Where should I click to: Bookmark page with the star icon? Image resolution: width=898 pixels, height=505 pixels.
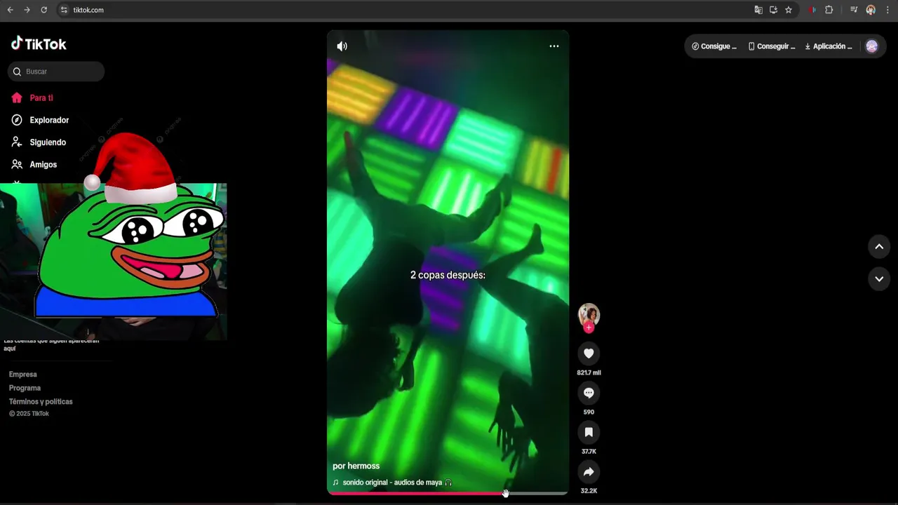tap(789, 10)
